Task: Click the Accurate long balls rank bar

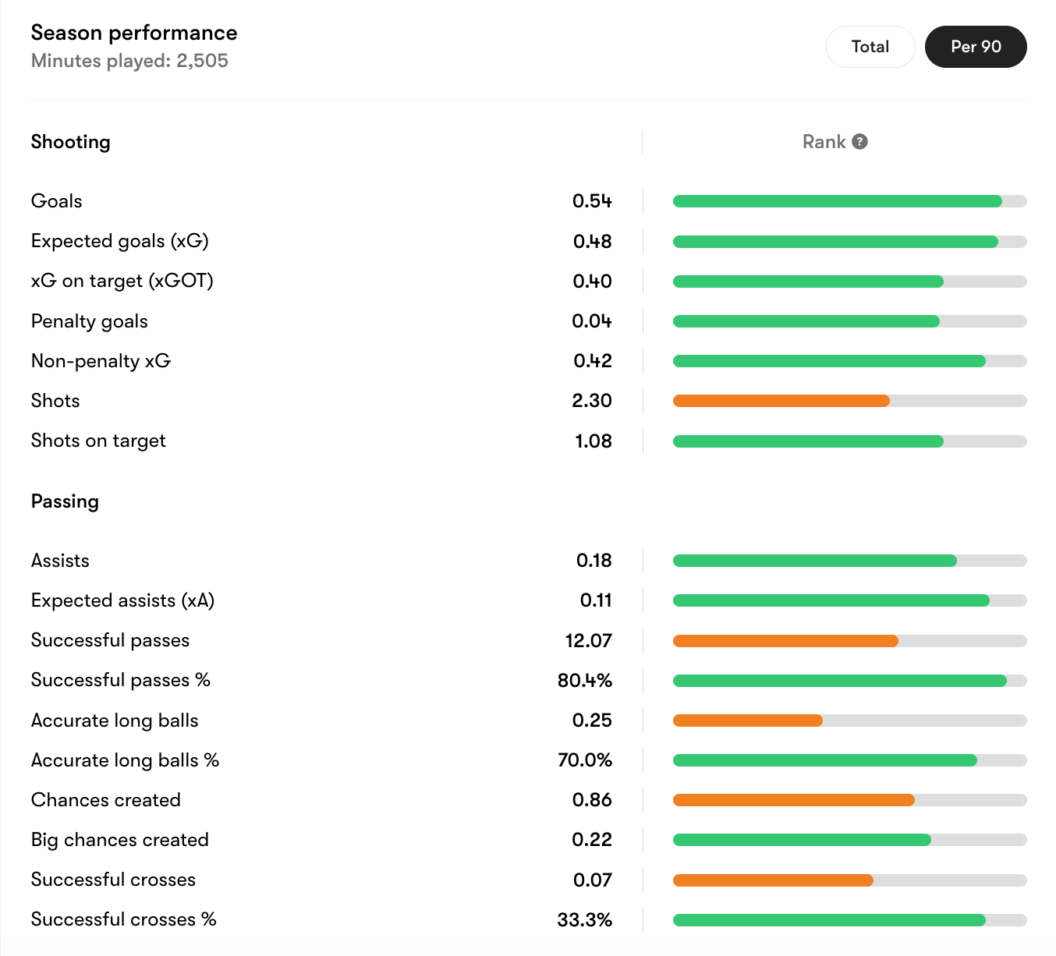Action: 849,721
